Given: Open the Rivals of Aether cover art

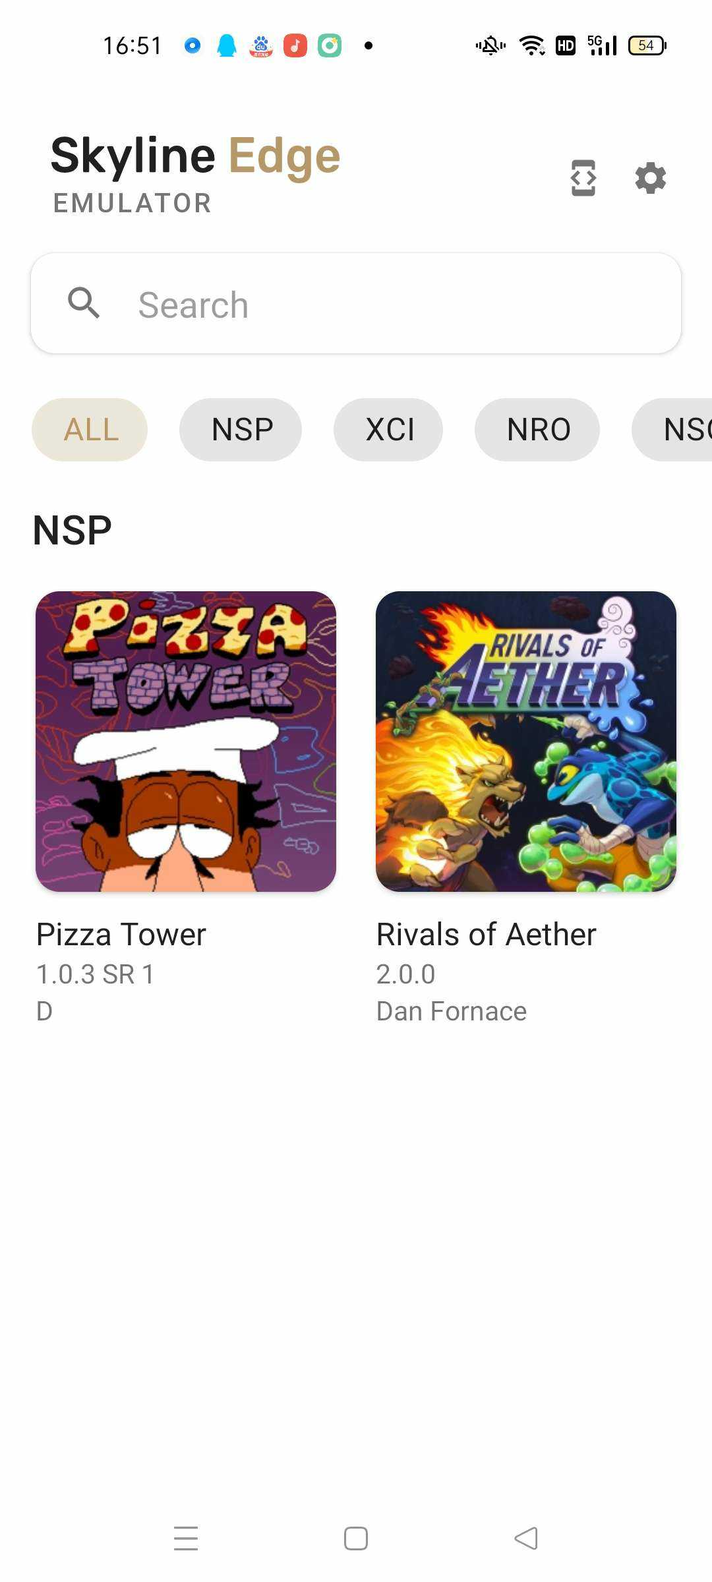Looking at the screenshot, I should 526,742.
